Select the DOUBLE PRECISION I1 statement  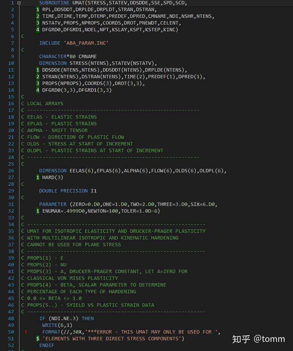click(67, 191)
